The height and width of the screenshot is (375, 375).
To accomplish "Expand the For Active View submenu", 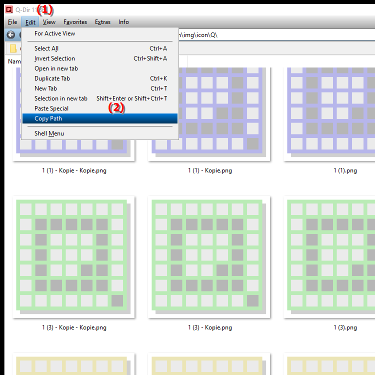I will click(100, 33).
